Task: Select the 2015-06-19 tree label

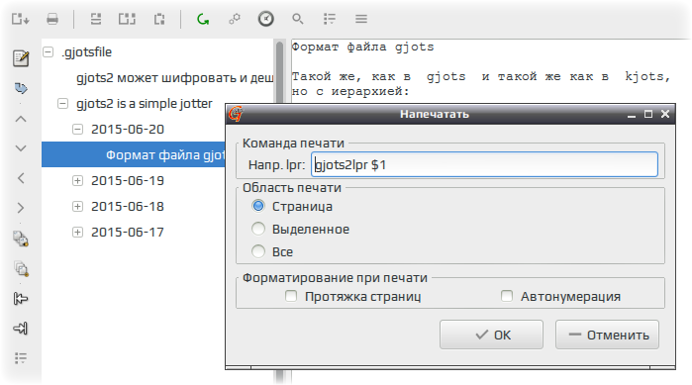Action: point(128,181)
